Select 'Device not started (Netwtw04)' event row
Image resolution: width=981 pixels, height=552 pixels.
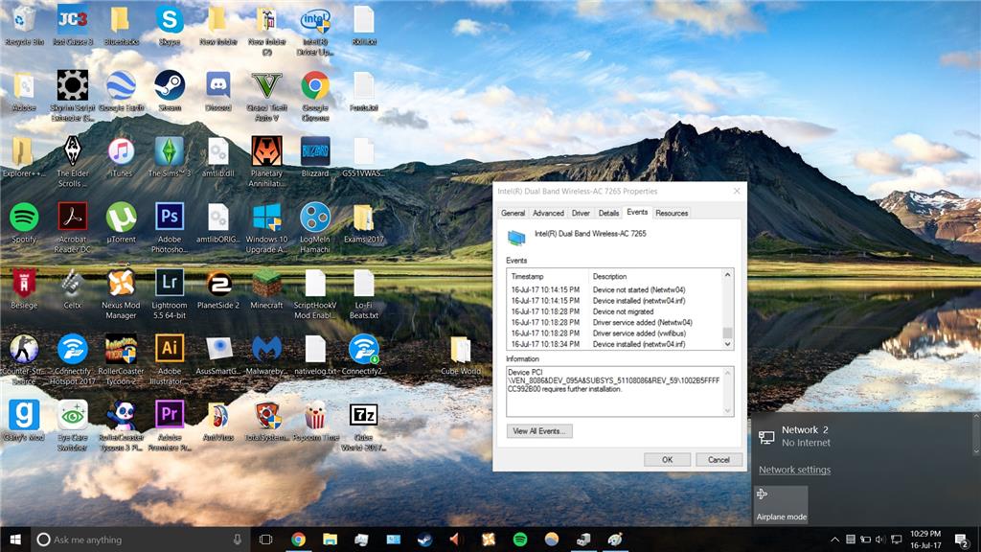tap(615, 289)
